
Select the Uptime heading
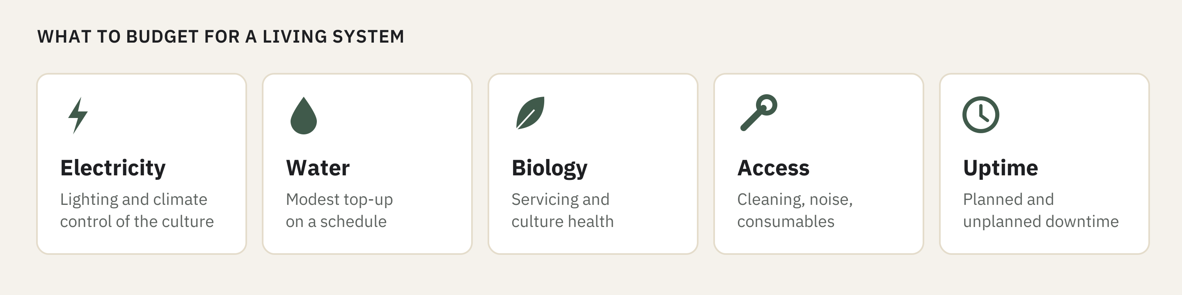click(x=1000, y=168)
